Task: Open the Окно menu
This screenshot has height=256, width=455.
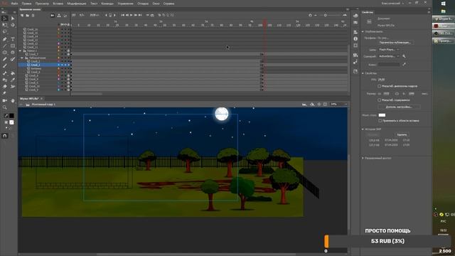Action: click(156, 4)
